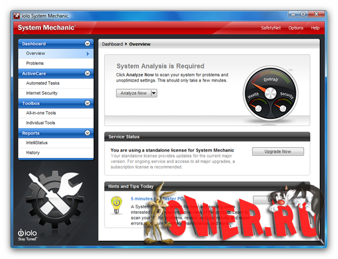Click the Toolbox section header
The height and width of the screenshot is (259, 338).
(56, 103)
